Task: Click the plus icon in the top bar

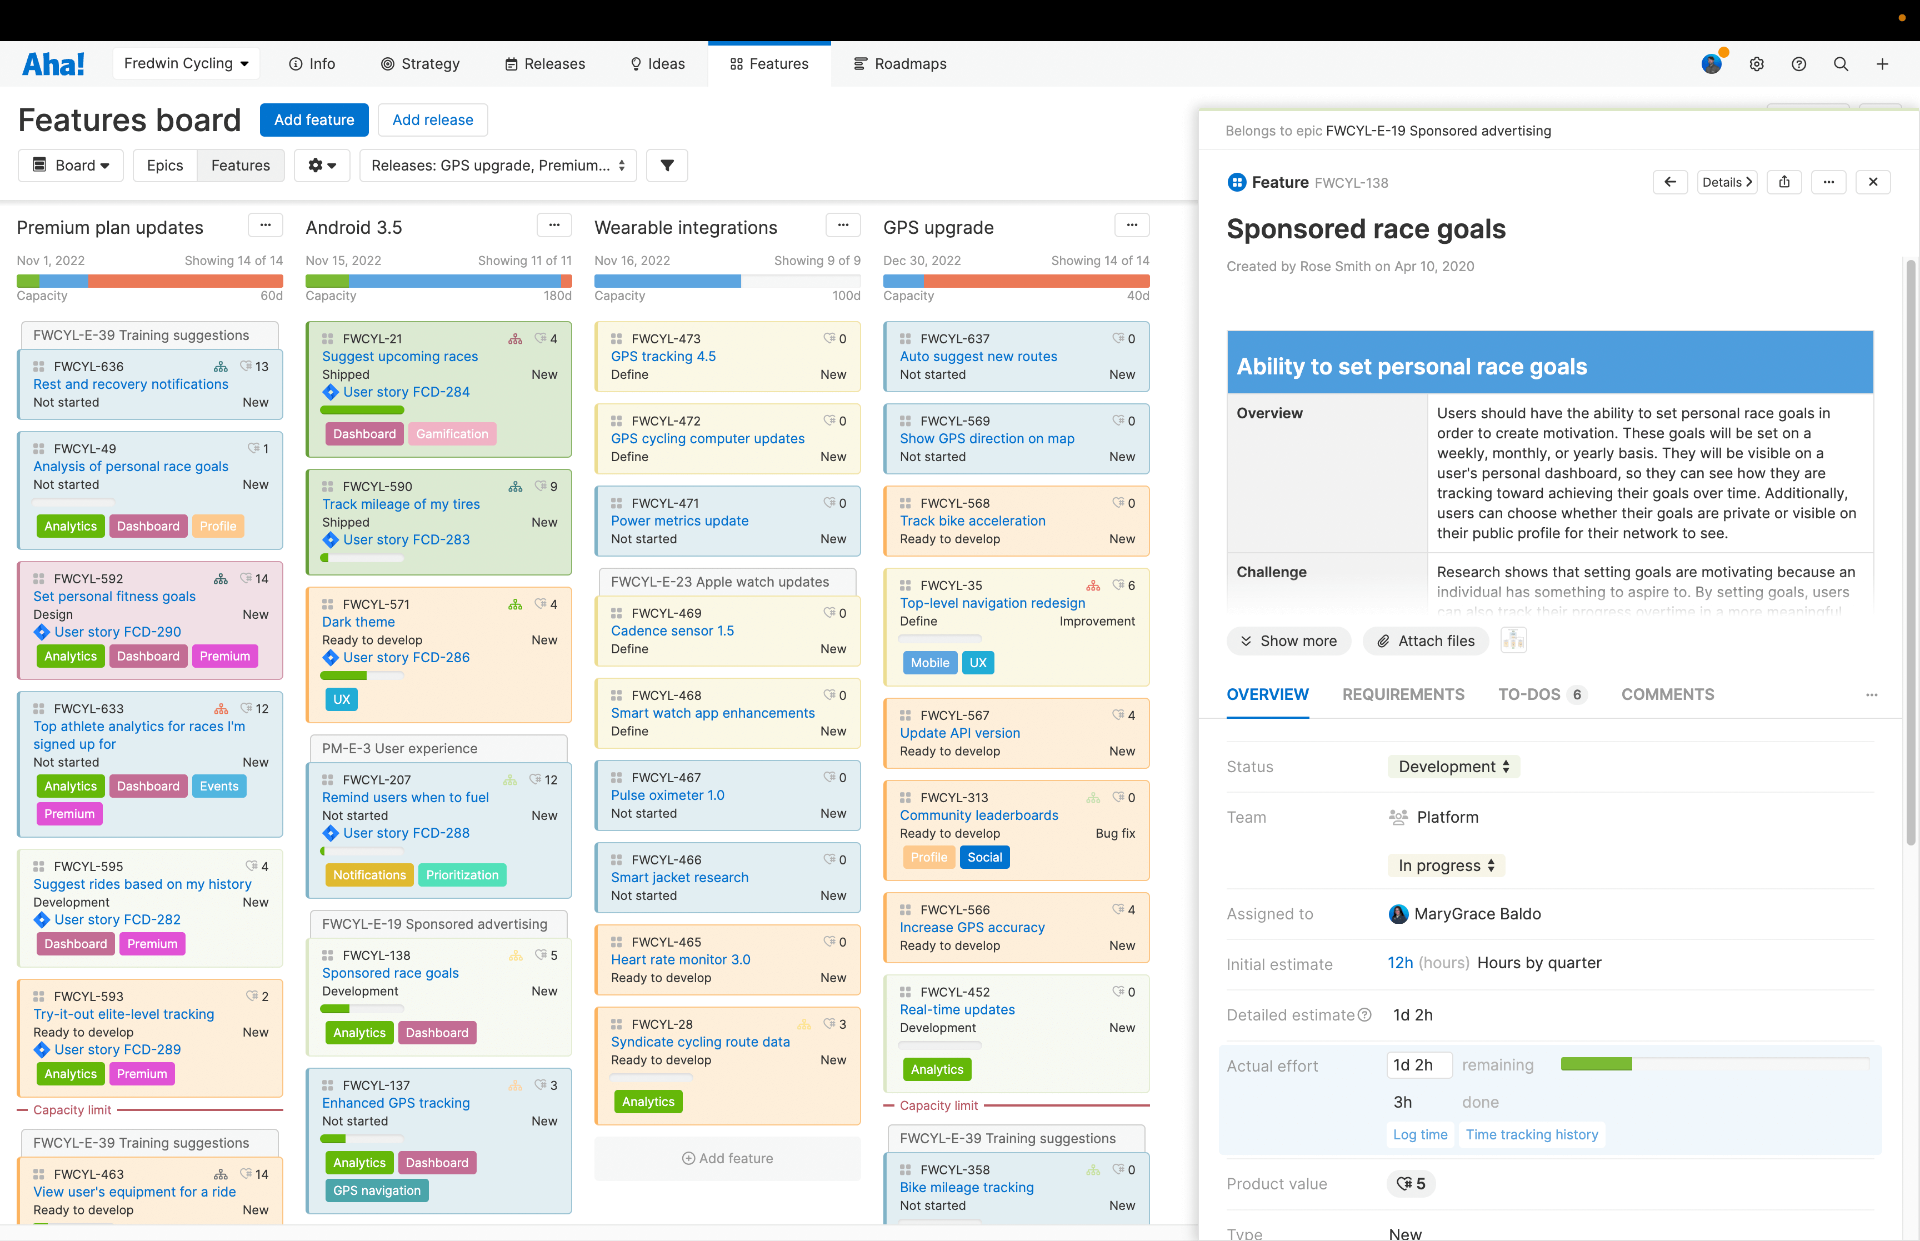Action: [1882, 64]
